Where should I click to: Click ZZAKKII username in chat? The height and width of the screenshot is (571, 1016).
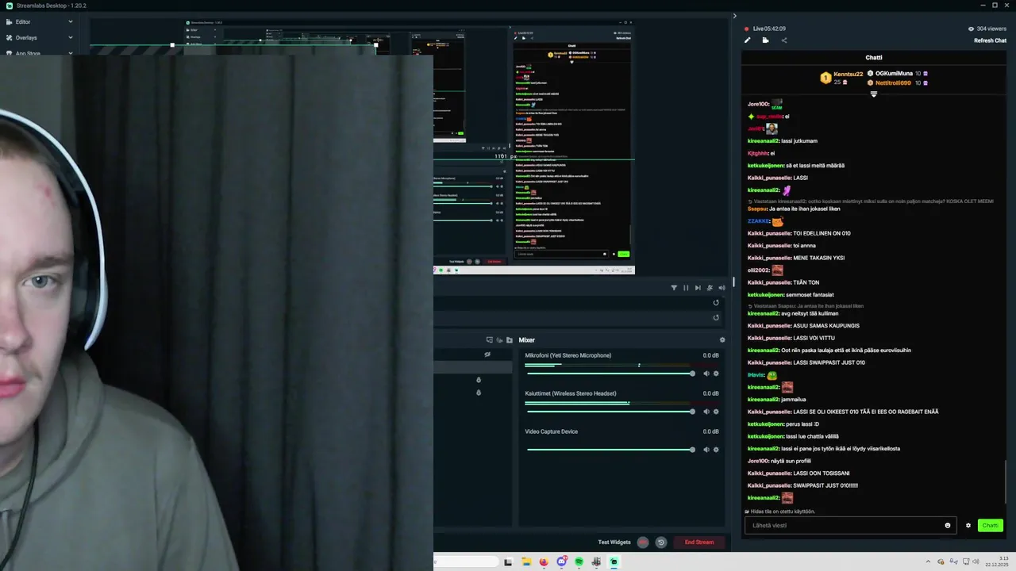759,221
